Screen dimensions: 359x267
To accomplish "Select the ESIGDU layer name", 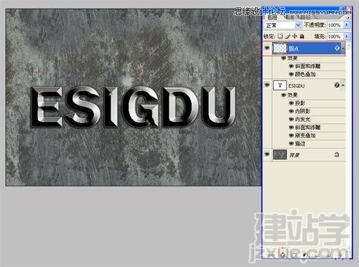I will 297,85.
